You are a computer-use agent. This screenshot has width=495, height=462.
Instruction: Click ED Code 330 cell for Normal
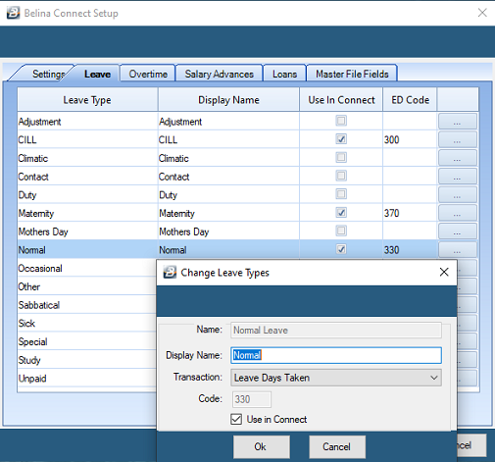coord(410,250)
